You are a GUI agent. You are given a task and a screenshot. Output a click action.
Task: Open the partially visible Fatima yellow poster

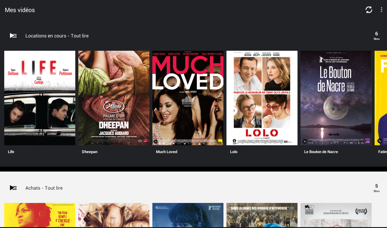381,98
